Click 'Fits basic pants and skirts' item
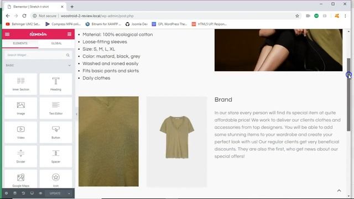354x199 pixels. tap(111, 71)
